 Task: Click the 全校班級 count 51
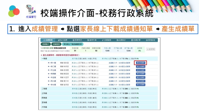tap(75, 51)
